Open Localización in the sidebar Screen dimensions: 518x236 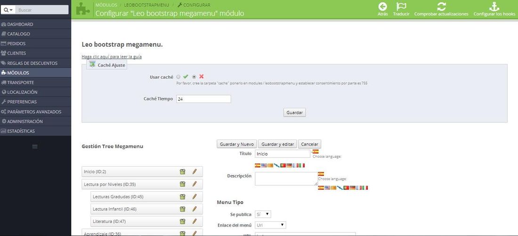click(x=35, y=92)
